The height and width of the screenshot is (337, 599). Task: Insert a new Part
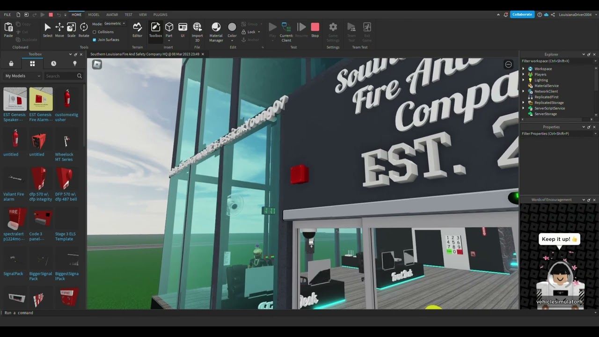click(169, 30)
